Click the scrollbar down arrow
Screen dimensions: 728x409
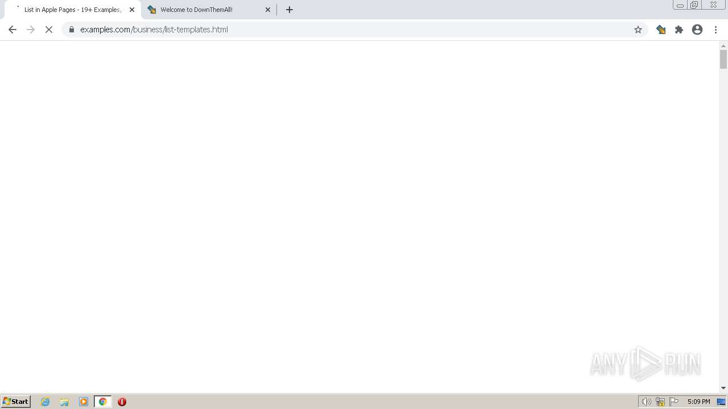coord(723,388)
